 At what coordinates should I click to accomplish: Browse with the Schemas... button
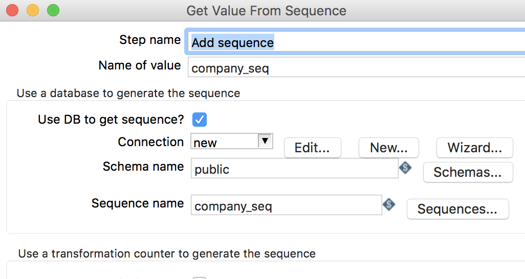468,172
